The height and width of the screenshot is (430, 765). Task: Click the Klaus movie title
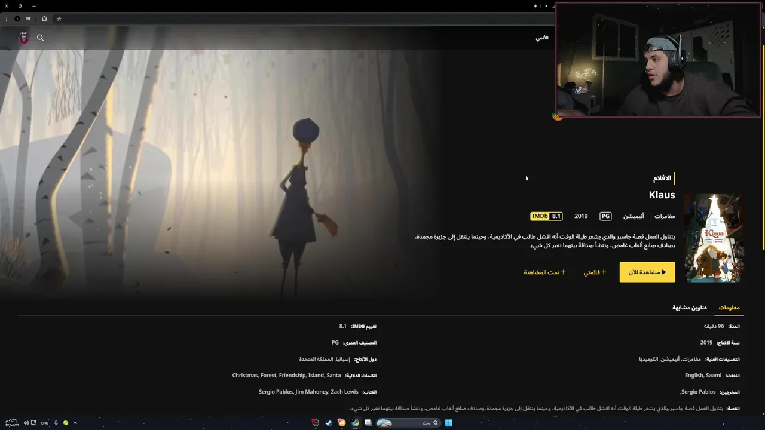[662, 195]
